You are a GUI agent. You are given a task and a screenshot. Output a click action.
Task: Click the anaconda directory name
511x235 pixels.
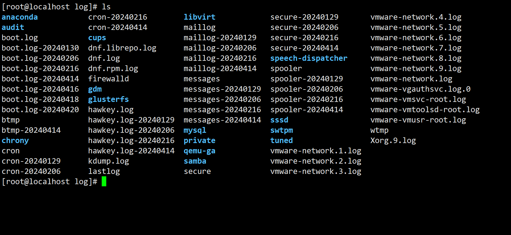point(20,17)
